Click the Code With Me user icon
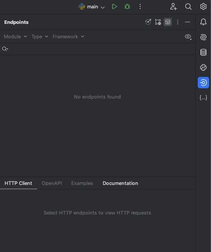The height and width of the screenshot is (252, 211). (x=173, y=6)
